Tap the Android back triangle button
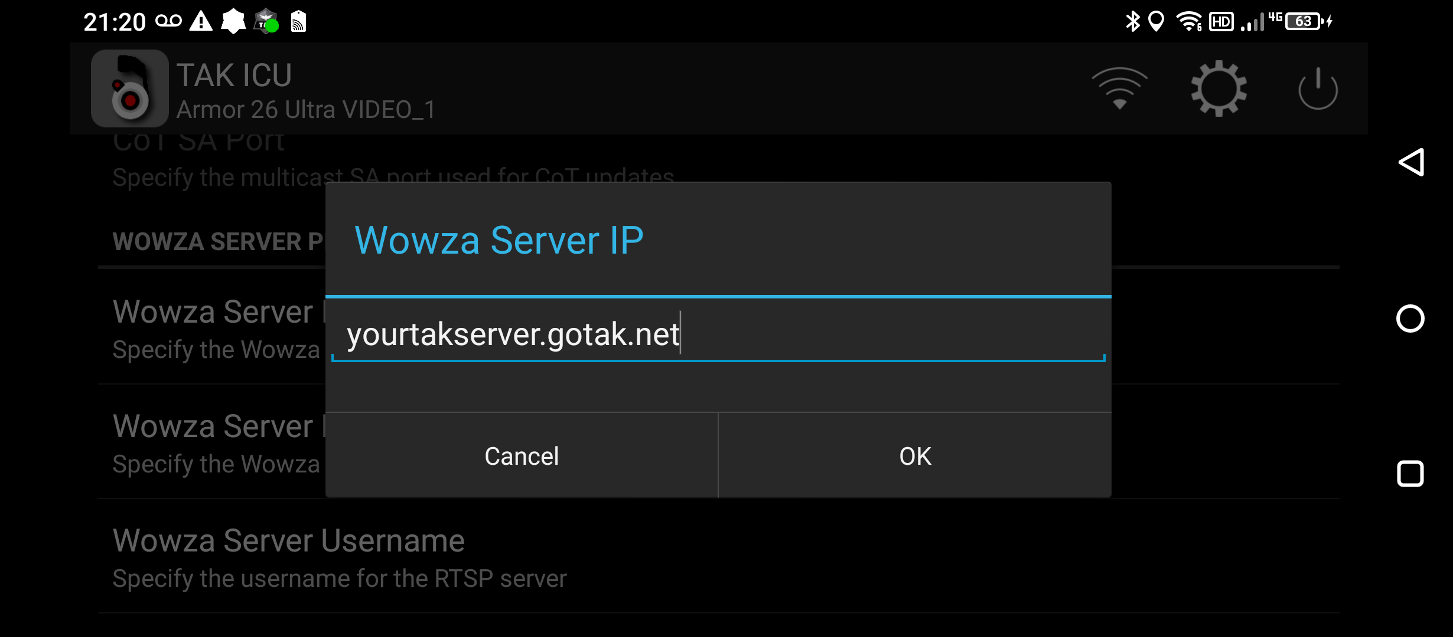 tap(1411, 162)
